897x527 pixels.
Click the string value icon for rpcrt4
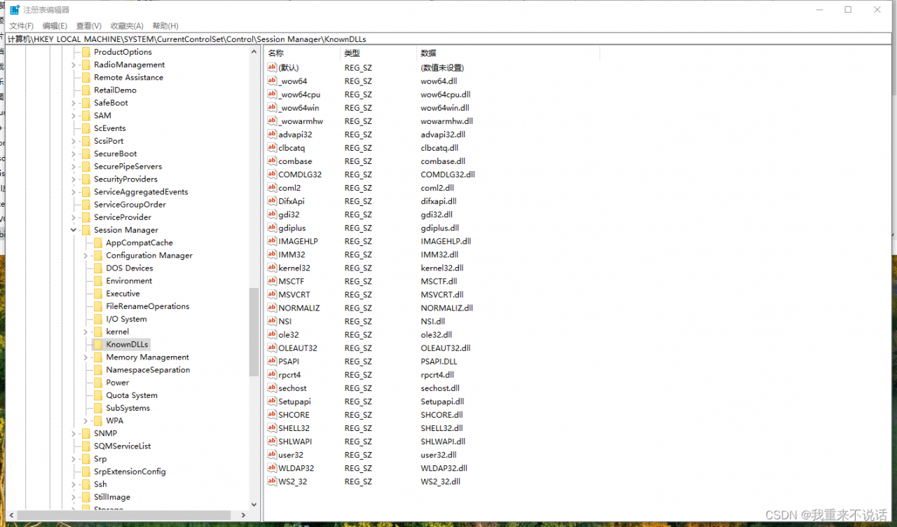[x=273, y=374]
